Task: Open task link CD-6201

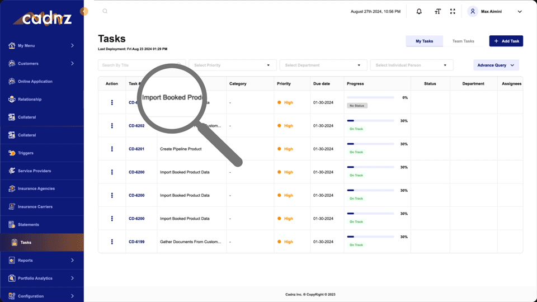Action: tap(136, 149)
